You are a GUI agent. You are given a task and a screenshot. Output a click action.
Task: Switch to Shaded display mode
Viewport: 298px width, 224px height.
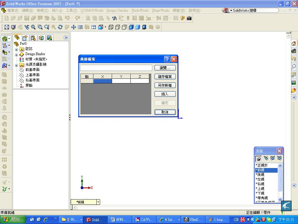coord(138,27)
